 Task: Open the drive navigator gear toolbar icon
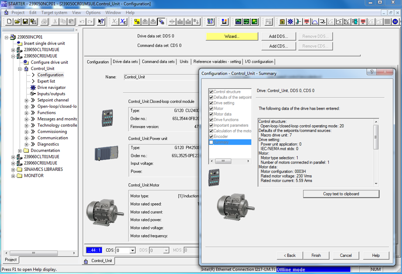290,22
